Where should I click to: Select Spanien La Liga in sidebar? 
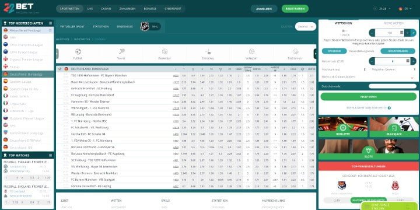28,81
